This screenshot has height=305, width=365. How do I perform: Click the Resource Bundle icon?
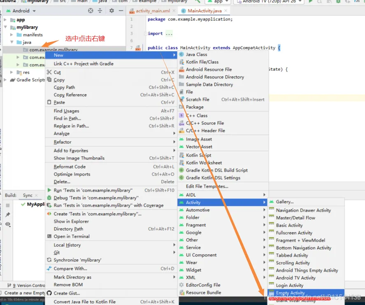point(181,292)
